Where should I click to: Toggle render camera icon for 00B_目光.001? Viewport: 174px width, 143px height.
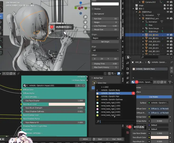(x=171, y=41)
